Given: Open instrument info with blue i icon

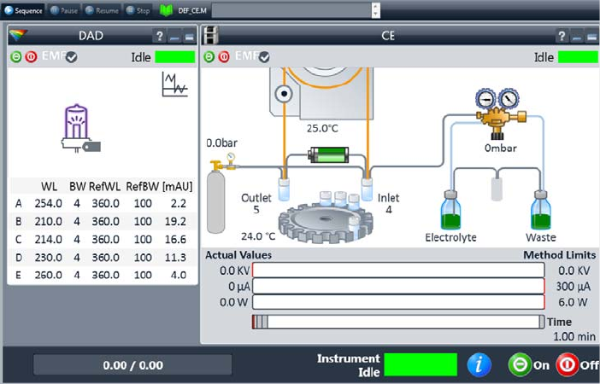Looking at the screenshot, I should pyautogui.click(x=479, y=365).
